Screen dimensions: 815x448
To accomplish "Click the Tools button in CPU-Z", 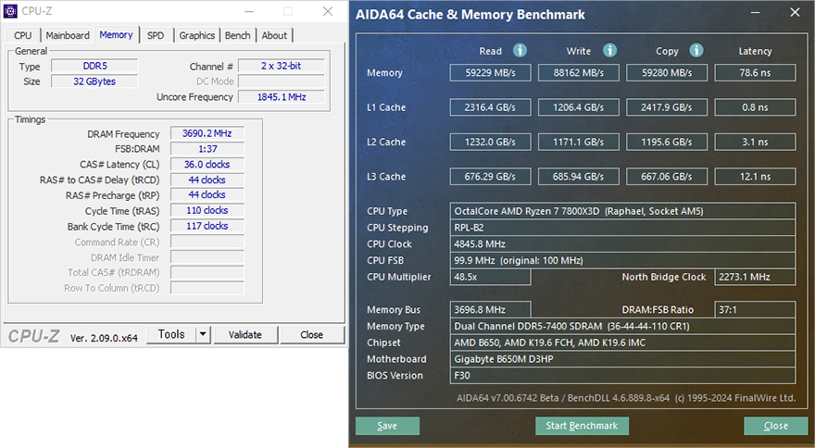I will pyautogui.click(x=171, y=335).
